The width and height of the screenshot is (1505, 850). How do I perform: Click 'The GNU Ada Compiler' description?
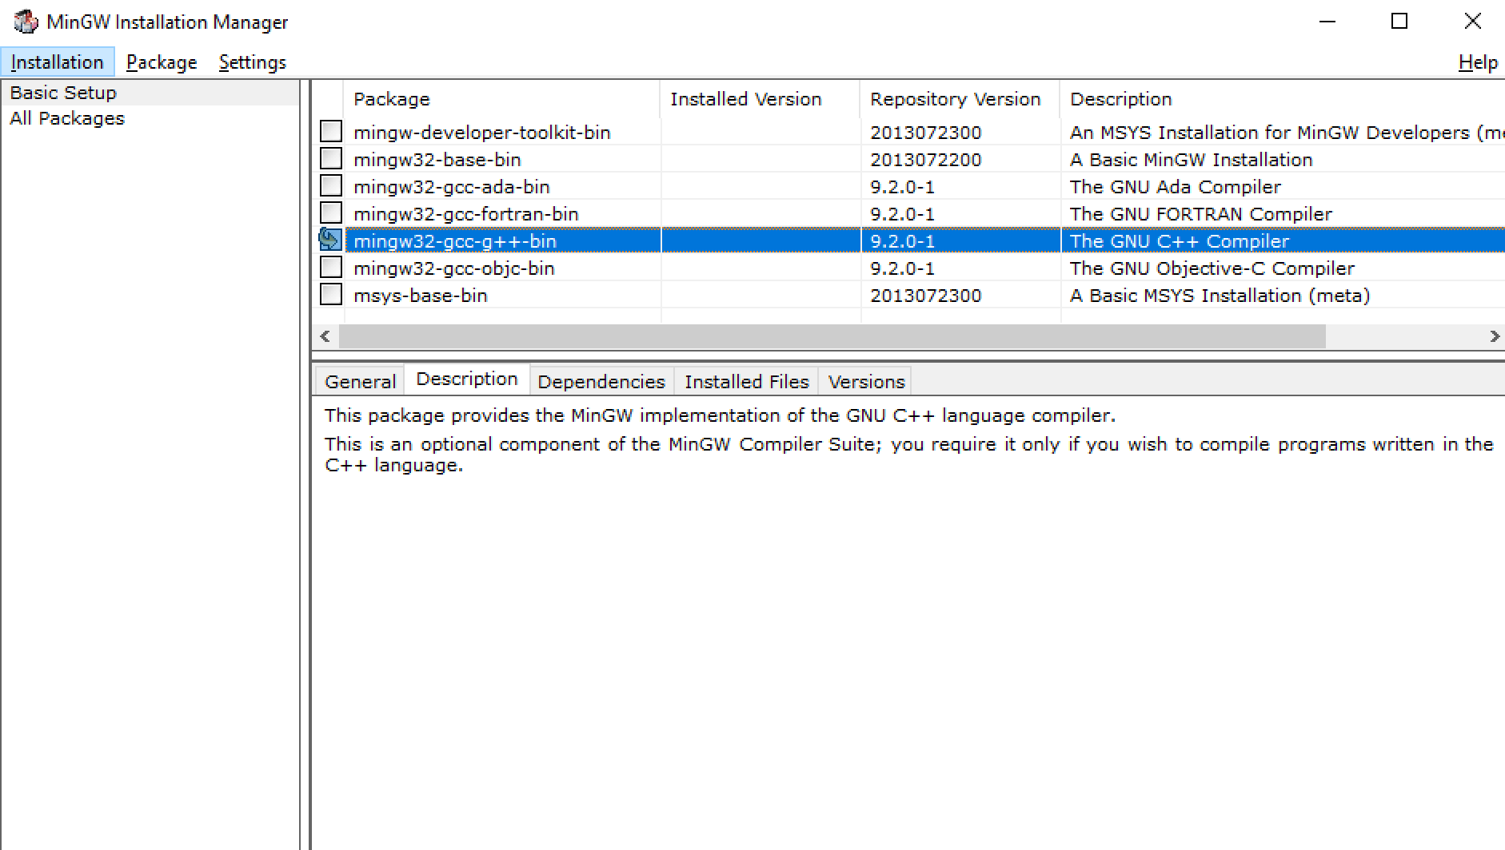tap(1176, 187)
